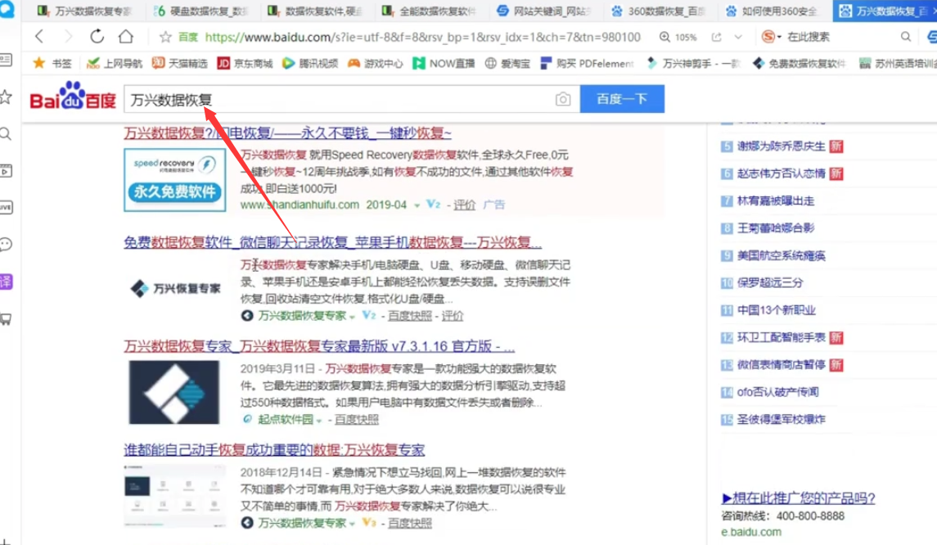Click the 想在此推广您的产品吗? link
937x545 pixels.
click(799, 498)
